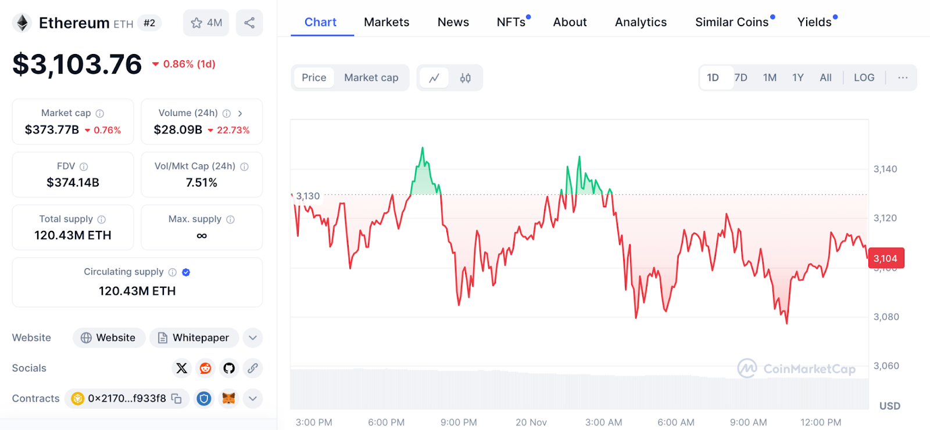Open the Reddit social link

tap(205, 368)
